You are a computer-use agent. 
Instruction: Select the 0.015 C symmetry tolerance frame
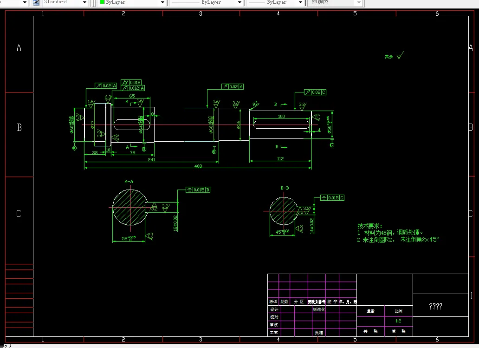point(332,197)
